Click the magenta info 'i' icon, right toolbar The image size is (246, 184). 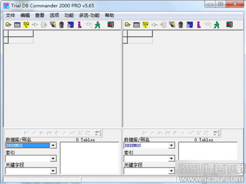[x=199, y=25]
